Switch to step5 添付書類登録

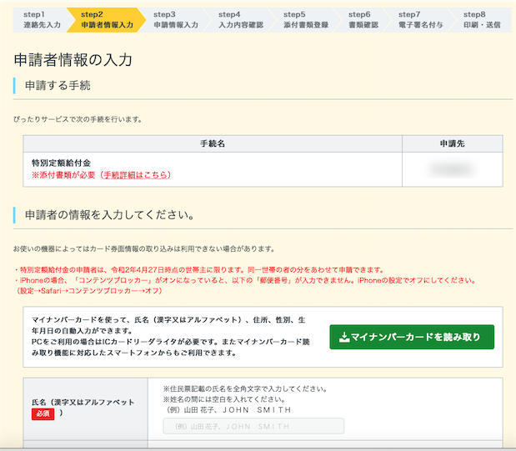[305, 19]
